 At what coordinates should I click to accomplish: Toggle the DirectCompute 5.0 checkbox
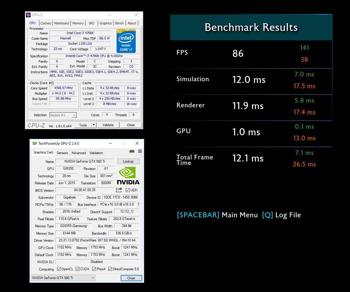point(110,269)
